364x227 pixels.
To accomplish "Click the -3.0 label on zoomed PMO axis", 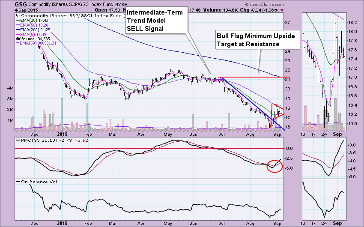I will (352, 145).
